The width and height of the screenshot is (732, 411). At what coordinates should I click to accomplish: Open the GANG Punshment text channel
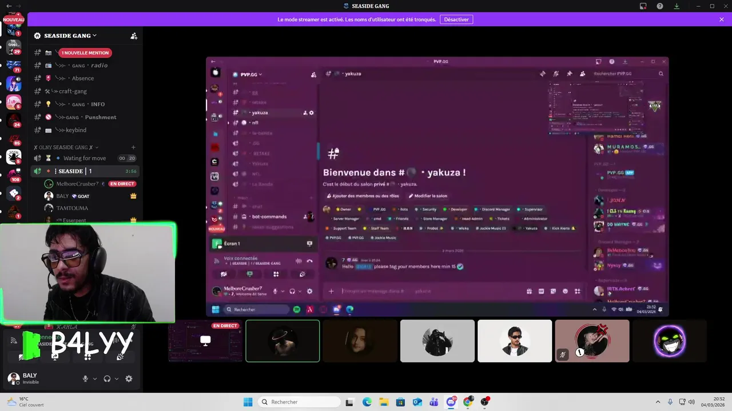pos(86,117)
